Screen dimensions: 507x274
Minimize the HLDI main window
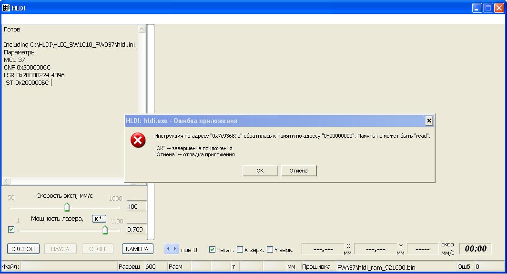pyautogui.click(x=477, y=8)
